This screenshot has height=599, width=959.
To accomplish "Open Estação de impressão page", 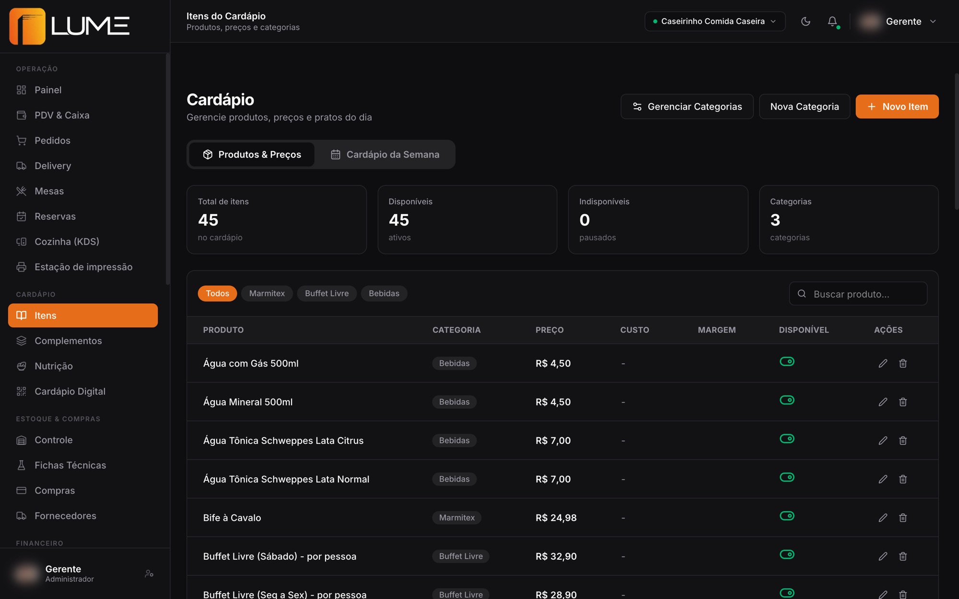I will (83, 267).
